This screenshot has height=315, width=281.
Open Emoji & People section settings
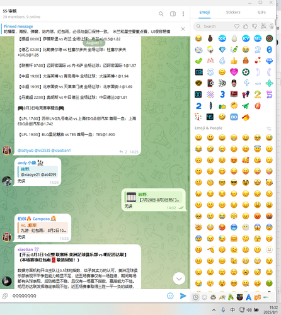pyautogui.click(x=269, y=129)
